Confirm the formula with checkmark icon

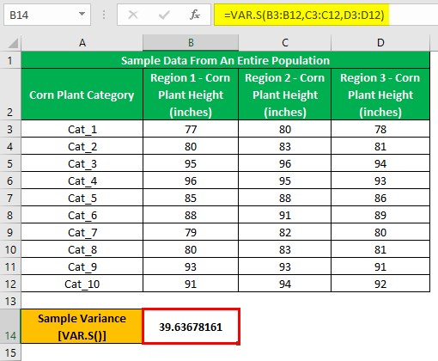[164, 15]
